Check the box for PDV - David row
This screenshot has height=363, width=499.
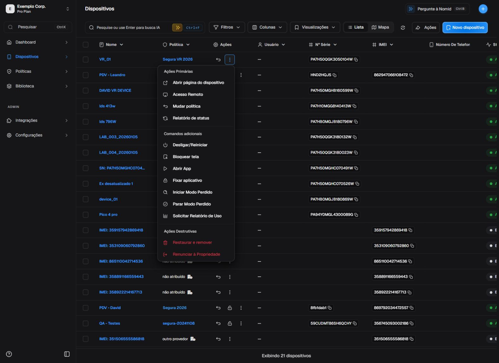[x=86, y=308]
